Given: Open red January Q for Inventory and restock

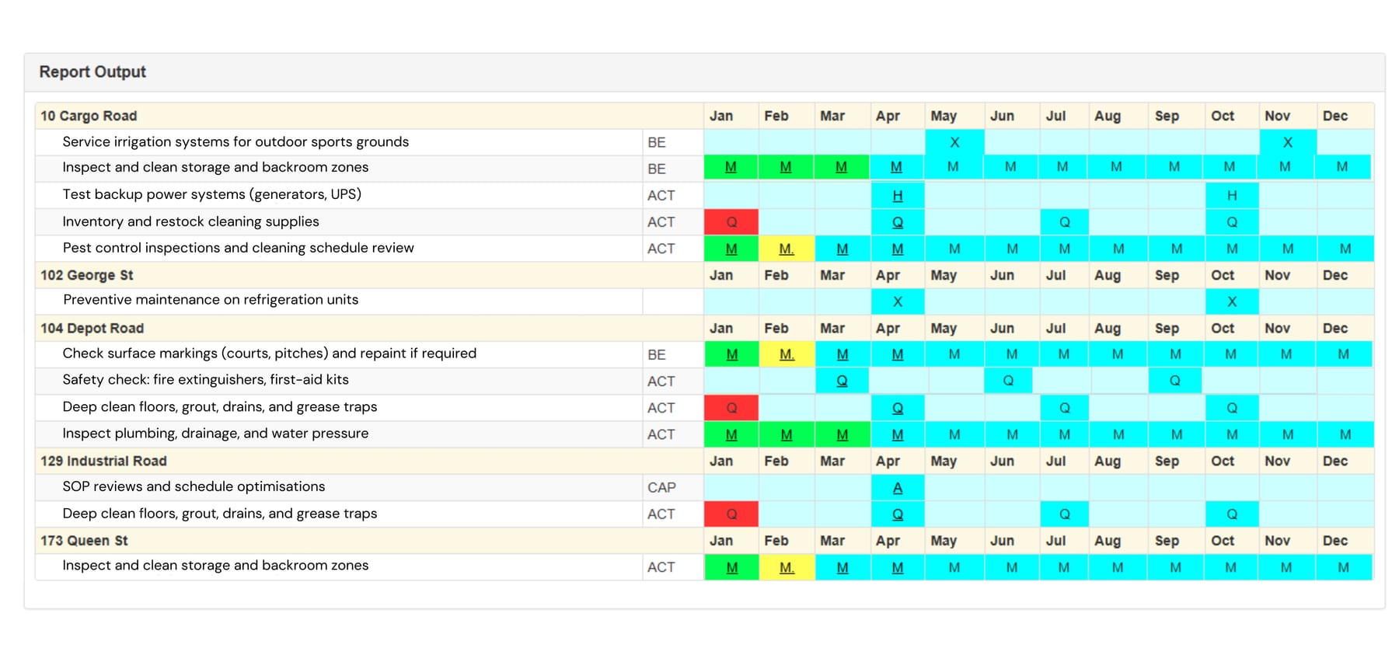Looking at the screenshot, I should [731, 222].
